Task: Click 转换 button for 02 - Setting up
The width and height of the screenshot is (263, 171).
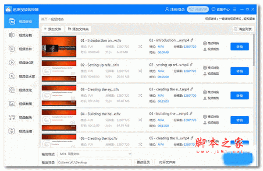Action: tap(239, 71)
